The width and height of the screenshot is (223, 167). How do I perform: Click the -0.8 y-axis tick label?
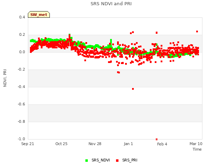21,121
